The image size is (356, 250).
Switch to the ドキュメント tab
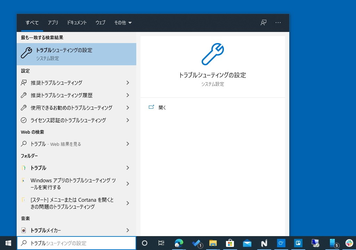pos(77,23)
